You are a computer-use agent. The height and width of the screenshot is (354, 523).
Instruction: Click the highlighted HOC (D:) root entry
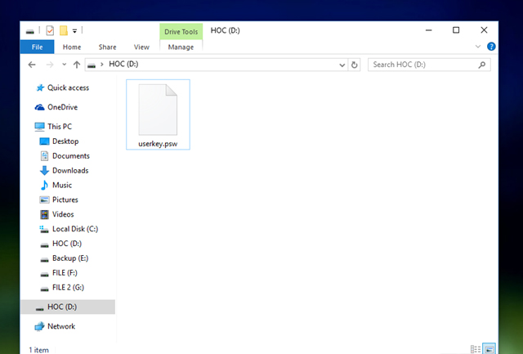pyautogui.click(x=68, y=307)
